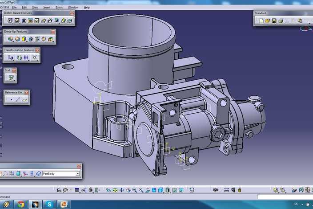
Task: Open the Insert menu
Action: [47, 8]
